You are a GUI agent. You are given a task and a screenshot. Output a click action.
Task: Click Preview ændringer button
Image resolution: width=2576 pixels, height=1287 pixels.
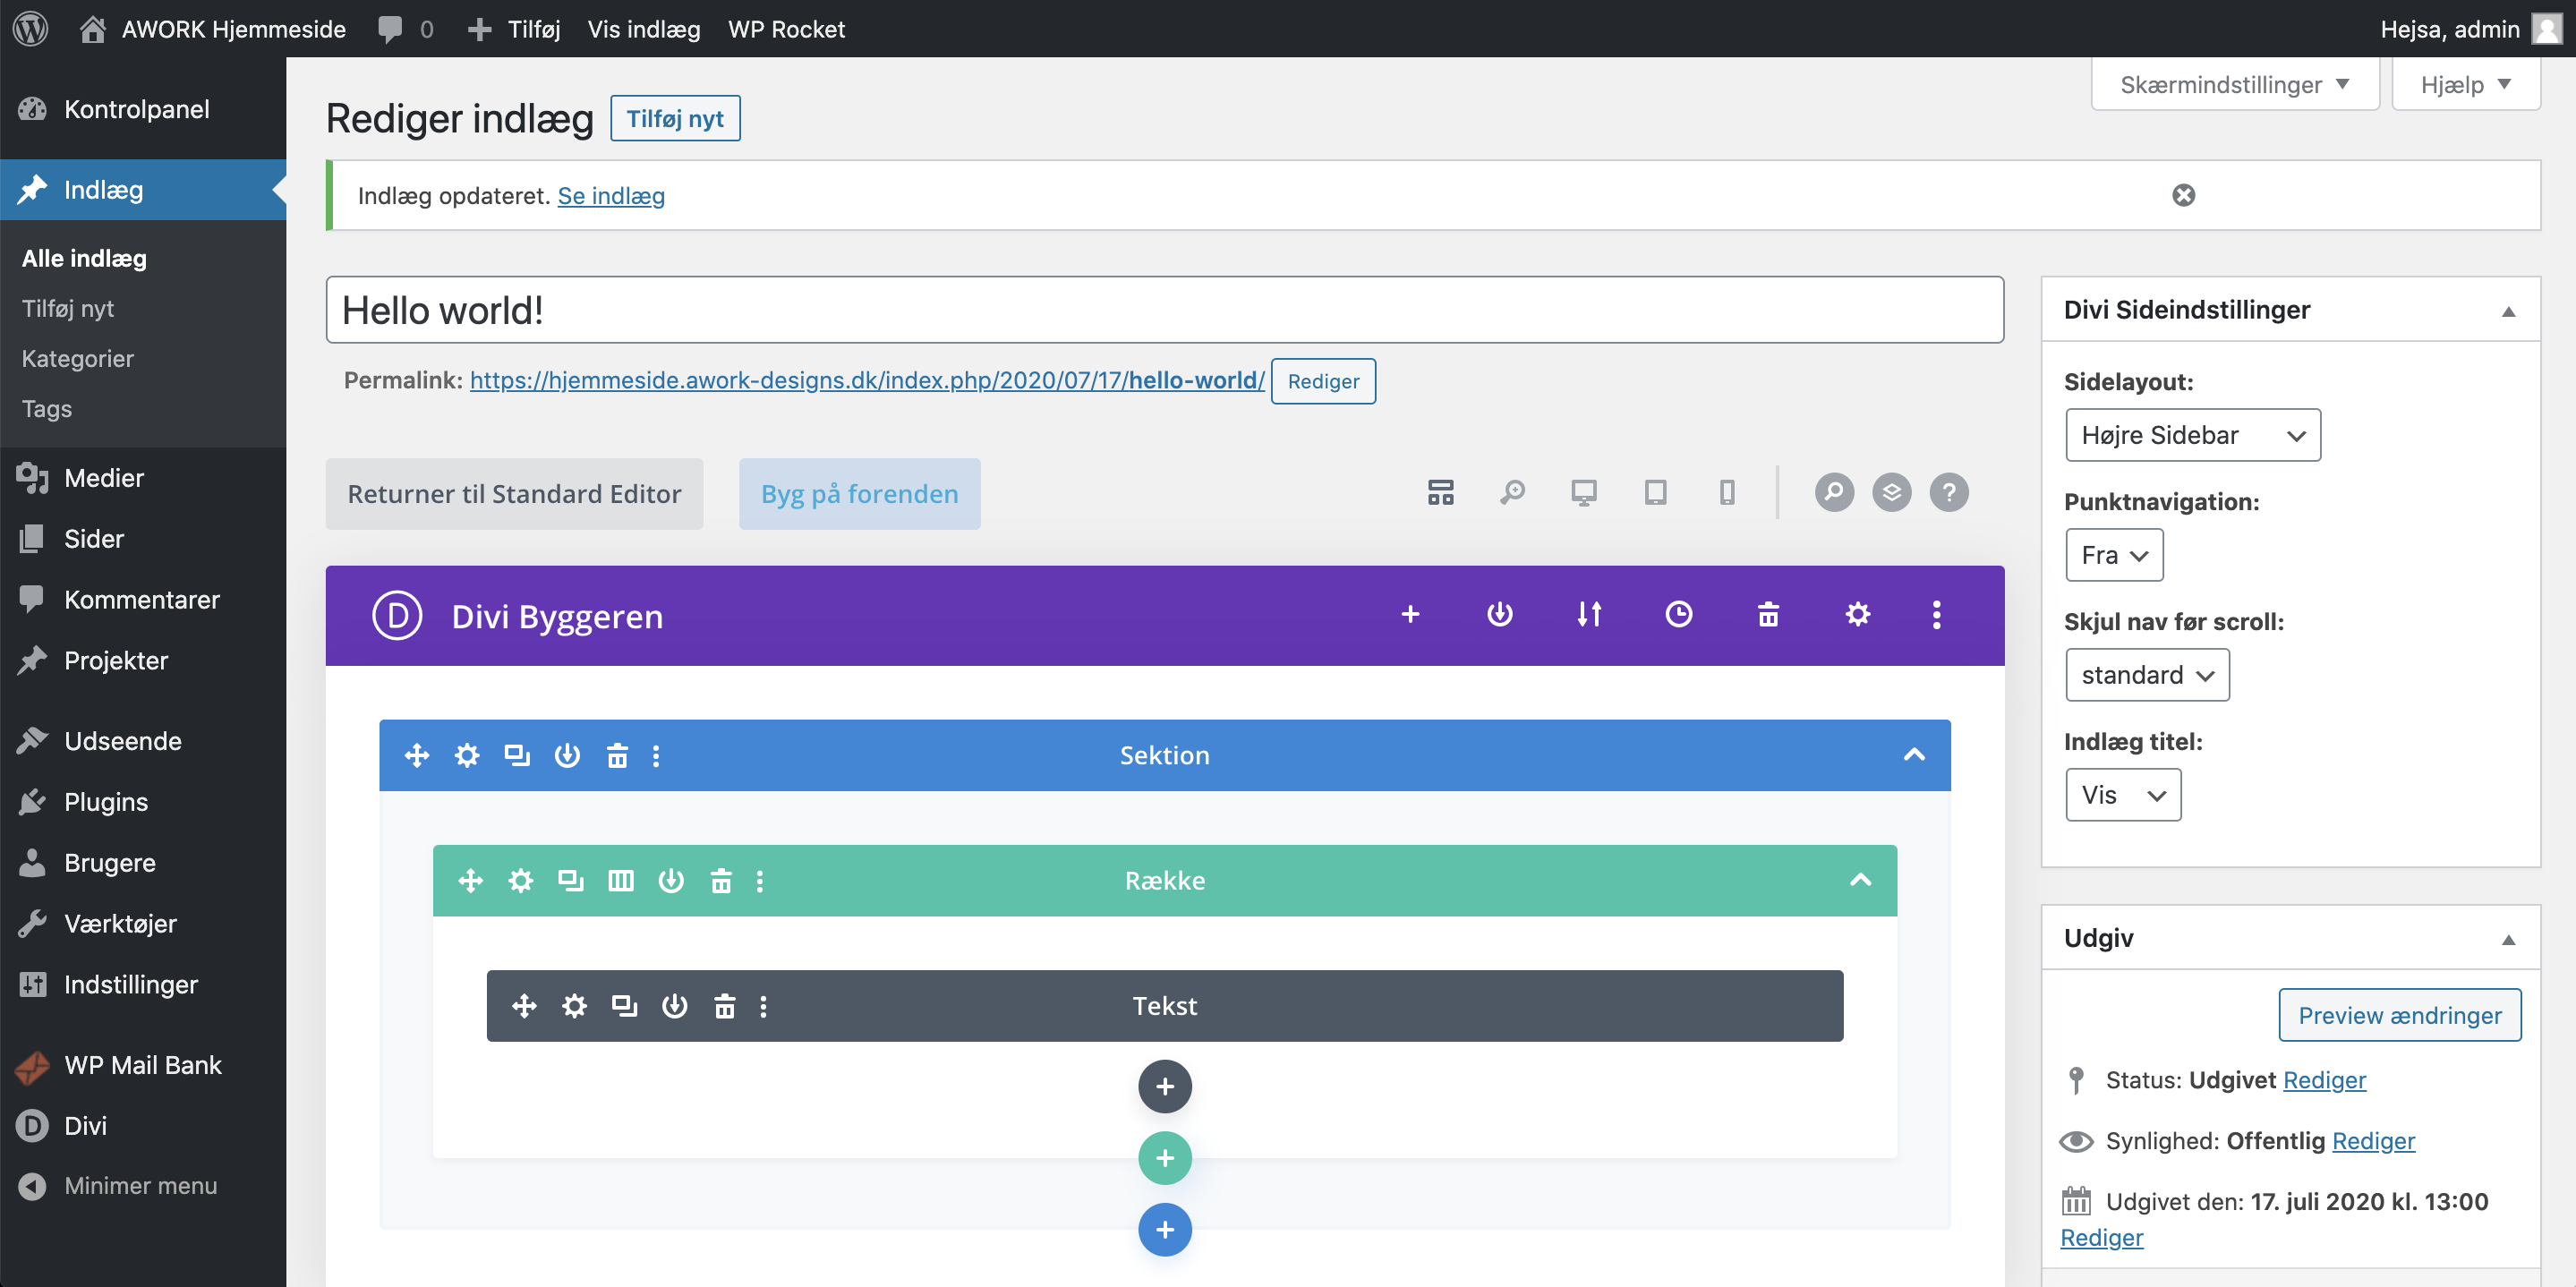pyautogui.click(x=2399, y=1015)
